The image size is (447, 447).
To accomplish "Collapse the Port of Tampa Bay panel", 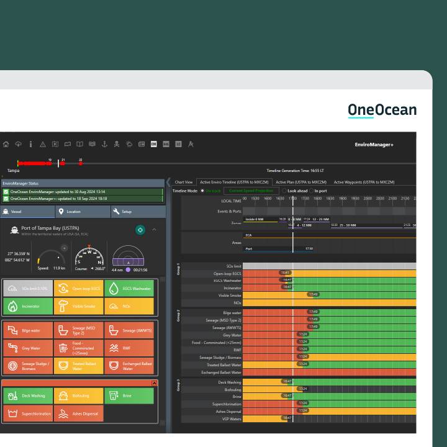I will 155,230.
